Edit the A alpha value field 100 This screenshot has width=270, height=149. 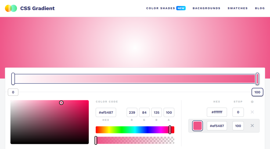(169, 112)
